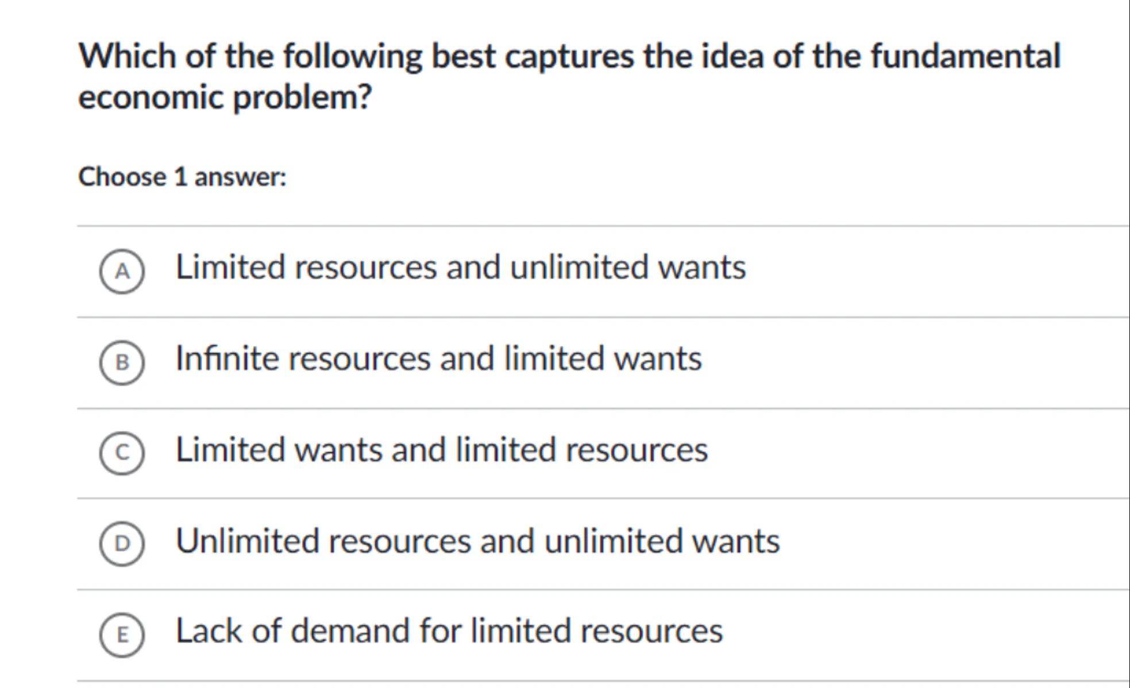Click 'Unlimited resources and unlimited wants' answer text
Viewport: 1130px width, 688px height.
(x=477, y=541)
